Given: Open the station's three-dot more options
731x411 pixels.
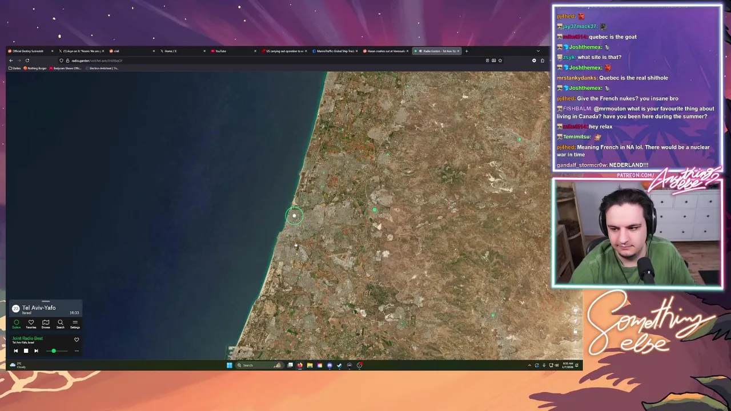Looking at the screenshot, I should (x=77, y=350).
